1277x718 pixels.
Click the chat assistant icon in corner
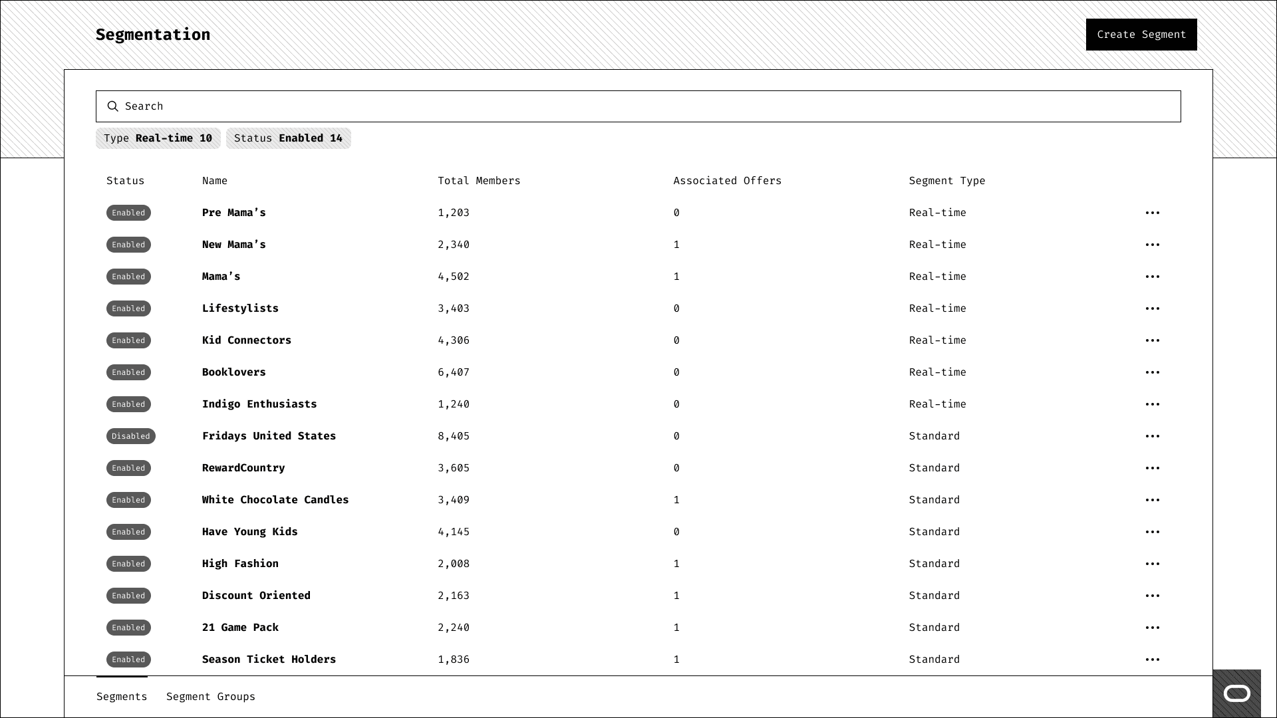(x=1236, y=693)
